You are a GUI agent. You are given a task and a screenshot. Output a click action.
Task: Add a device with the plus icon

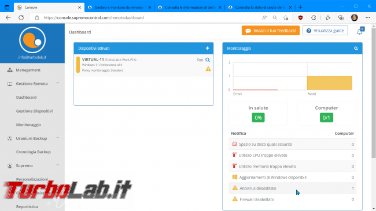coord(208,48)
